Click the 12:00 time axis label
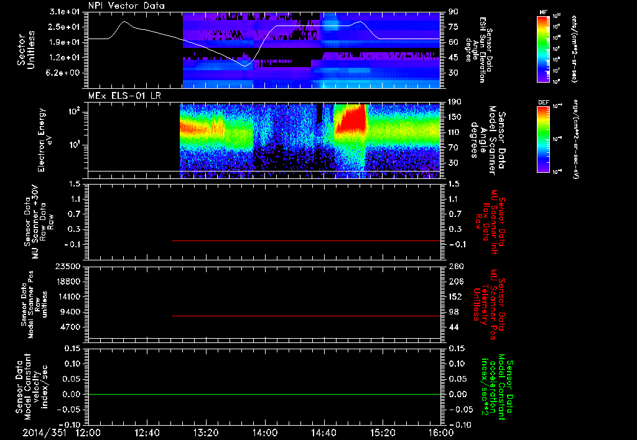The height and width of the screenshot is (440, 637). pyautogui.click(x=88, y=433)
